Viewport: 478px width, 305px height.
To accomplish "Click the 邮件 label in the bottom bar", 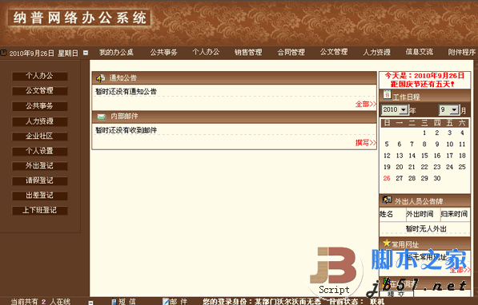I will (179, 302).
